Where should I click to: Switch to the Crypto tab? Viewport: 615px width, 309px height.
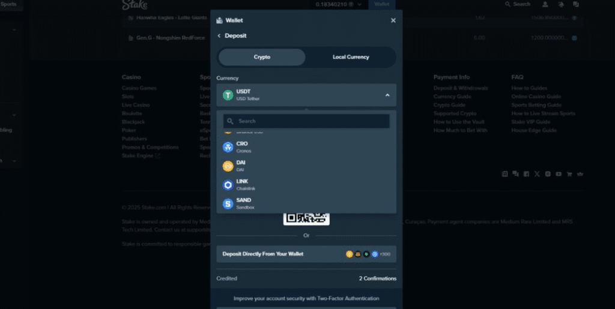[x=262, y=57]
